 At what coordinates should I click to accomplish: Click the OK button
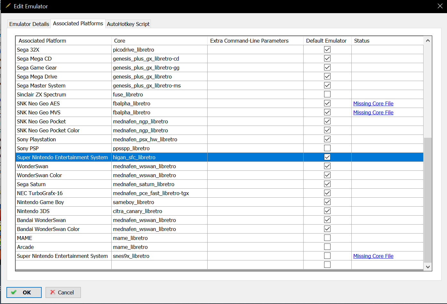pyautogui.click(x=24, y=292)
